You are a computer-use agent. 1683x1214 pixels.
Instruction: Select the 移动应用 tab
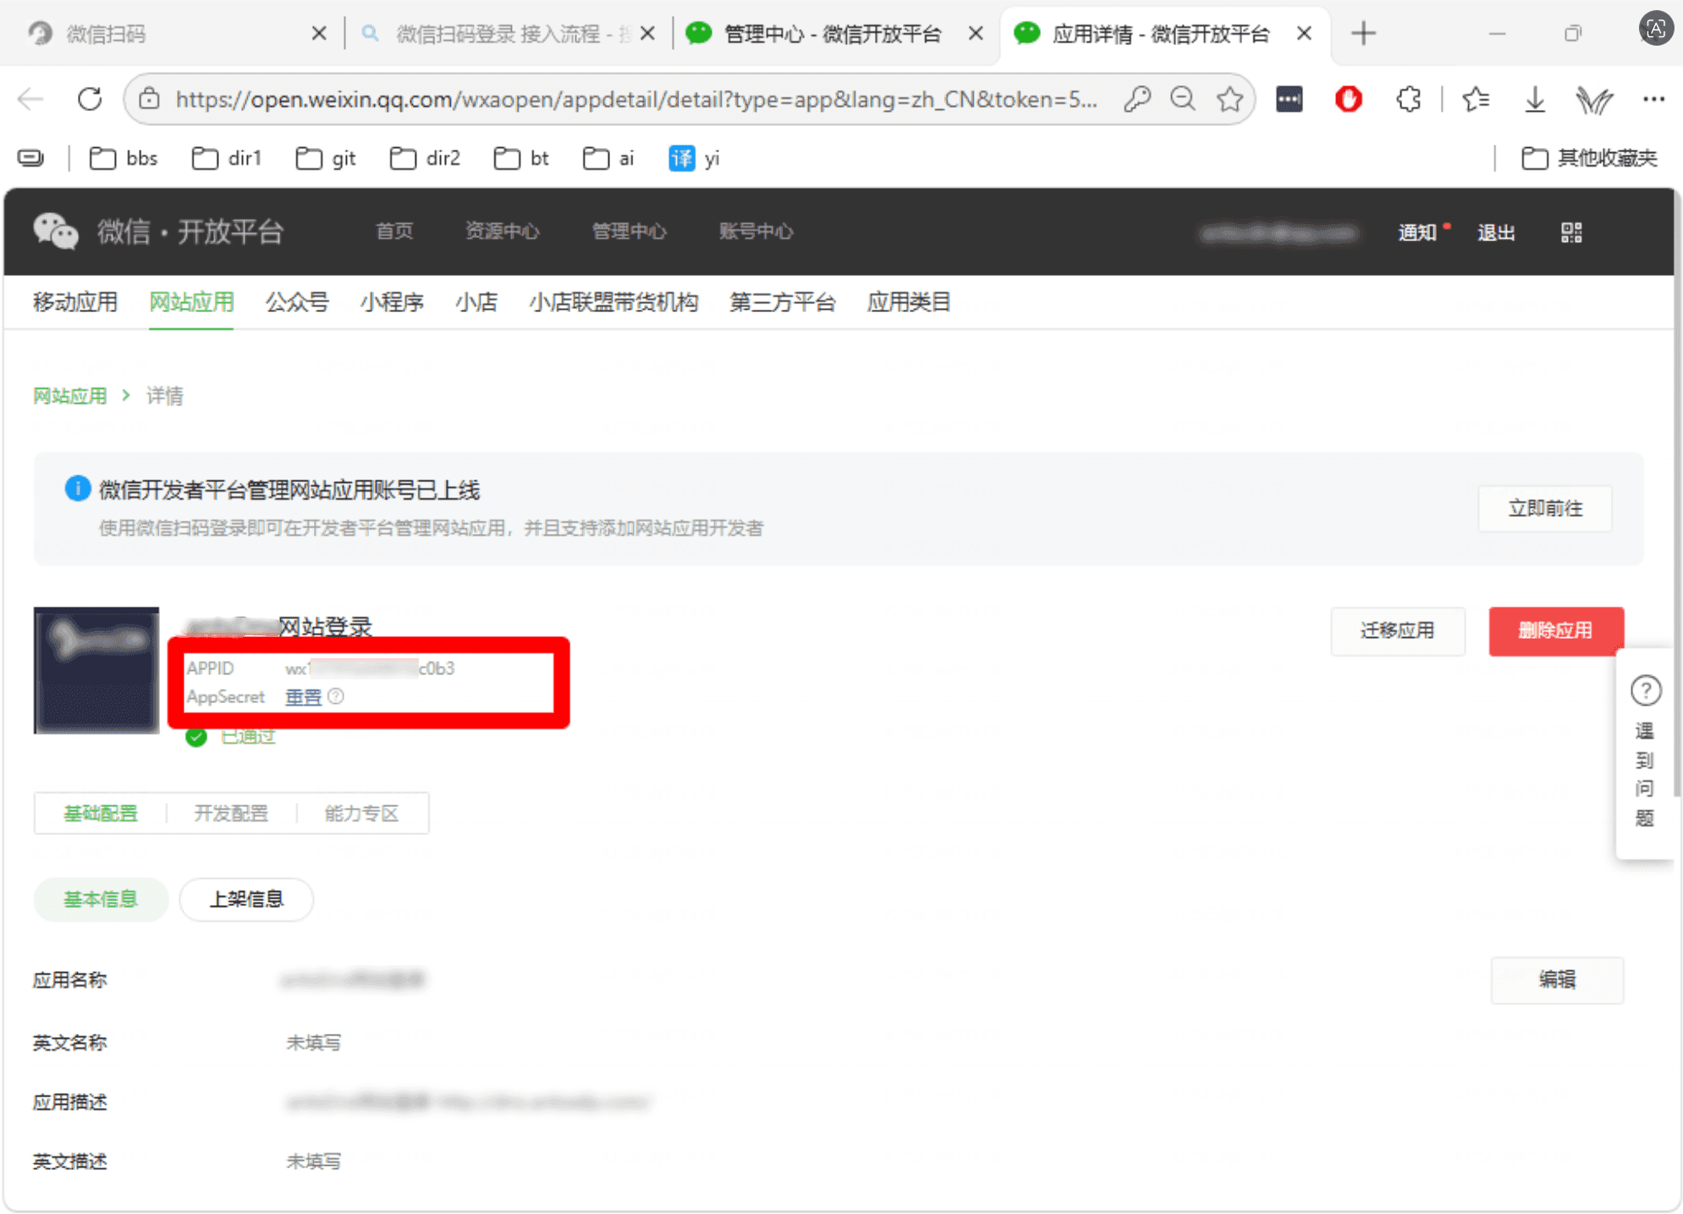tap(75, 302)
